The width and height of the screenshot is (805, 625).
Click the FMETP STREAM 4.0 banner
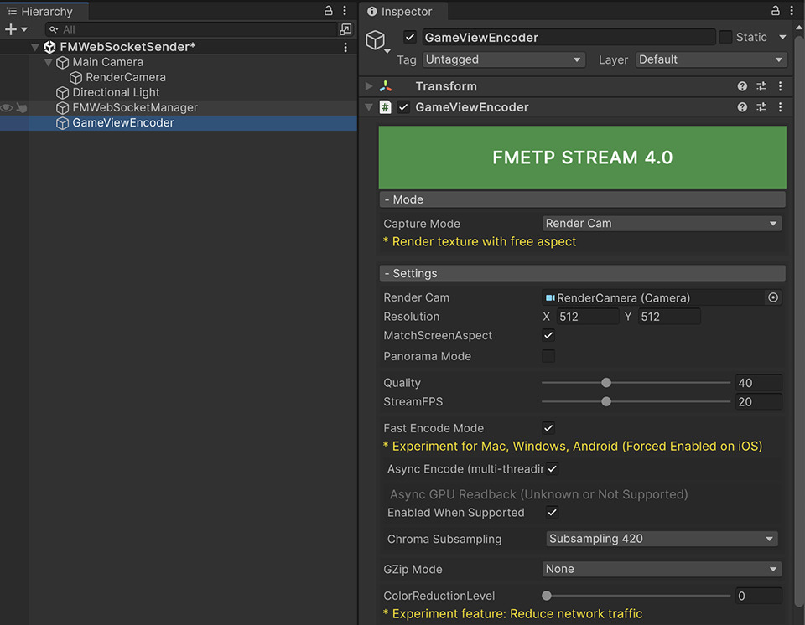click(581, 157)
